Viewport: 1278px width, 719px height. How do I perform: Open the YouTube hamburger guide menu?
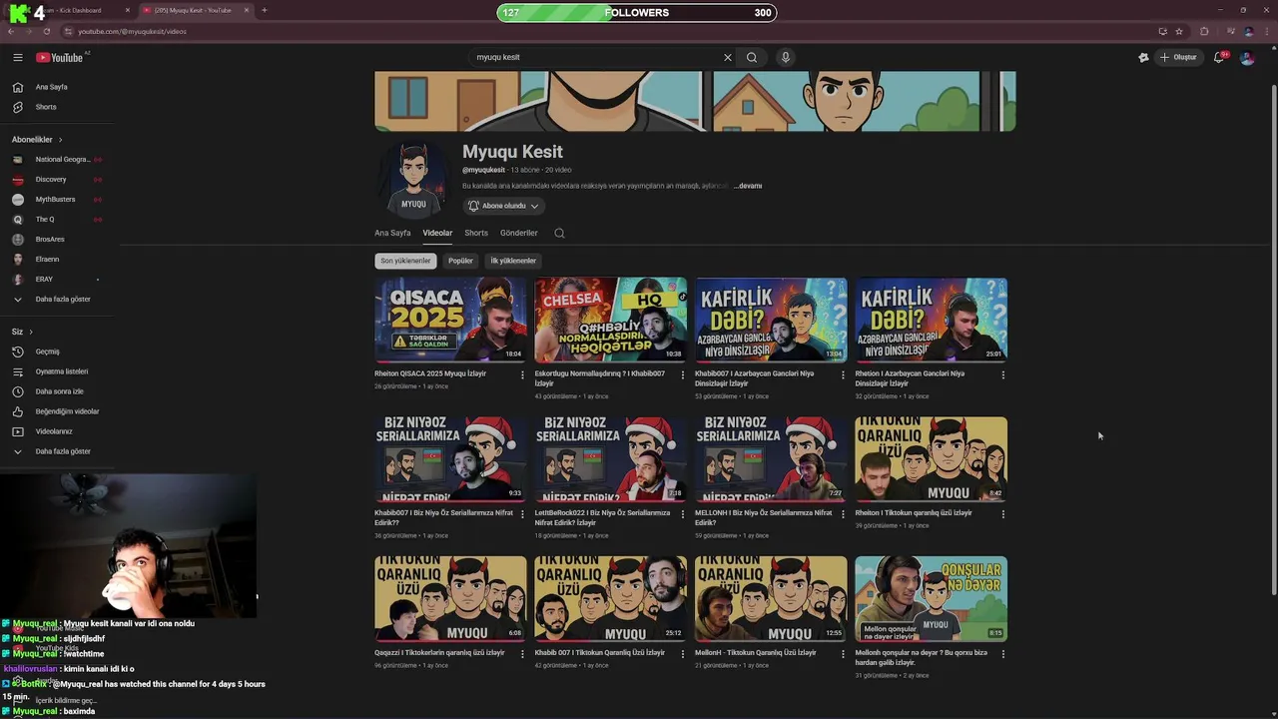point(17,57)
